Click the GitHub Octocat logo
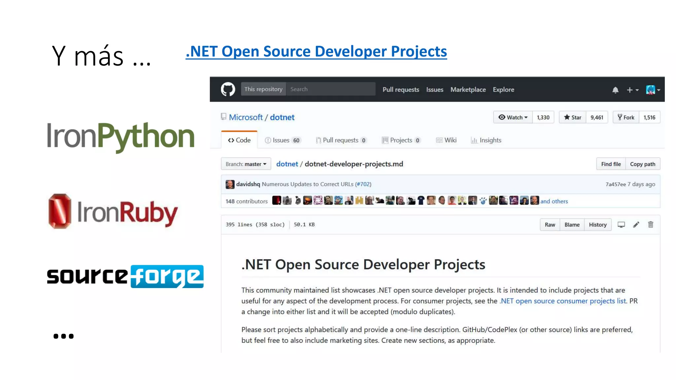 pyautogui.click(x=228, y=89)
